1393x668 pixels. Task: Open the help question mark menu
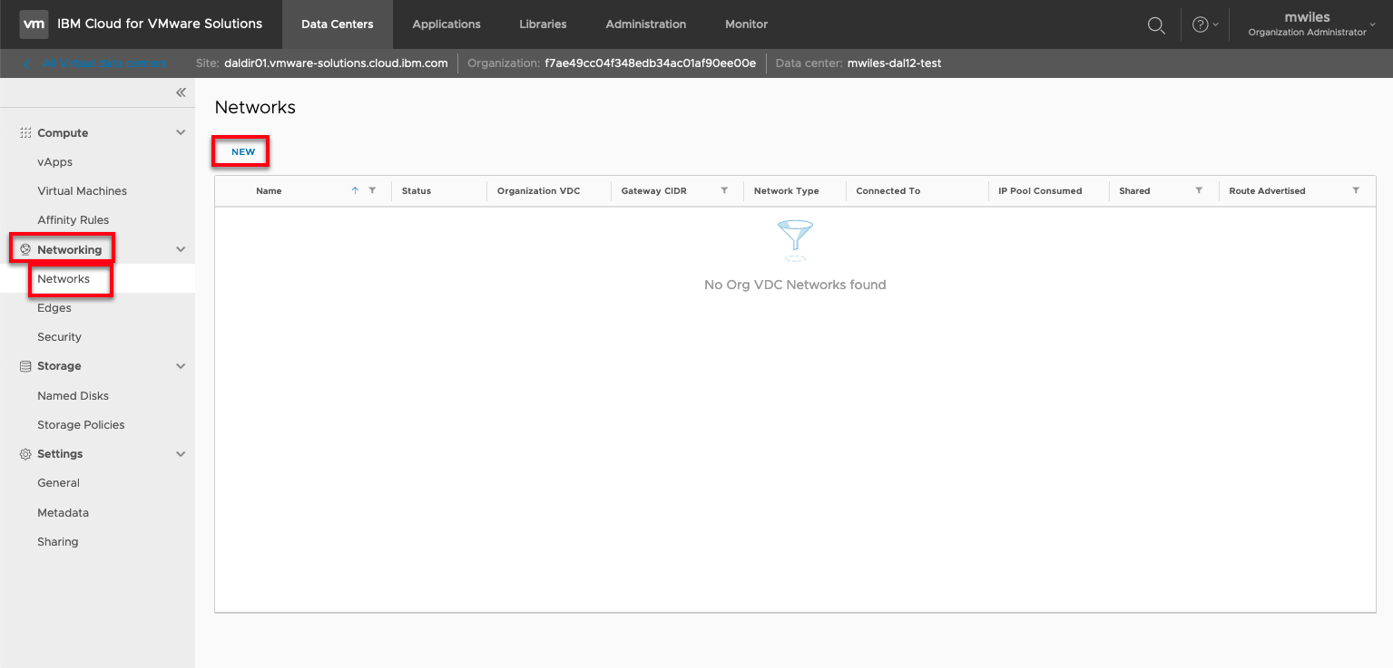(1201, 25)
